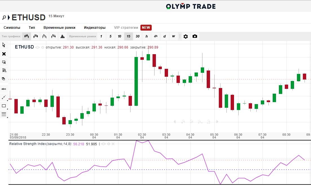Switch to the 4h timeframe
Image resolution: width=311 pixels, height=189 pixels.
[x=156, y=36]
